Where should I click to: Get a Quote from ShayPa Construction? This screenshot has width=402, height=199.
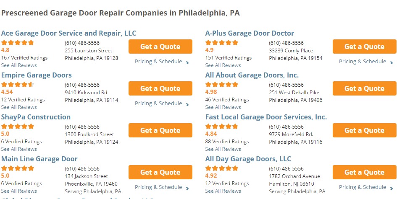coord(160,130)
